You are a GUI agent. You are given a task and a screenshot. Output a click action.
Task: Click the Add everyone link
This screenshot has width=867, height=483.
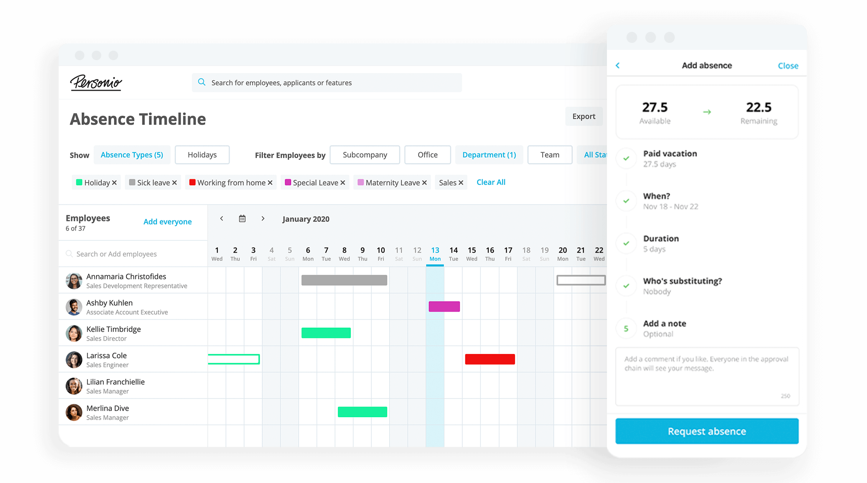click(166, 221)
